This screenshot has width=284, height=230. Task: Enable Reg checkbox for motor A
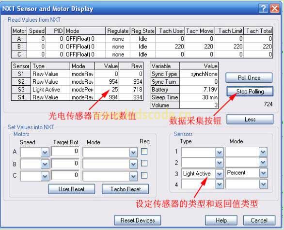(144, 151)
